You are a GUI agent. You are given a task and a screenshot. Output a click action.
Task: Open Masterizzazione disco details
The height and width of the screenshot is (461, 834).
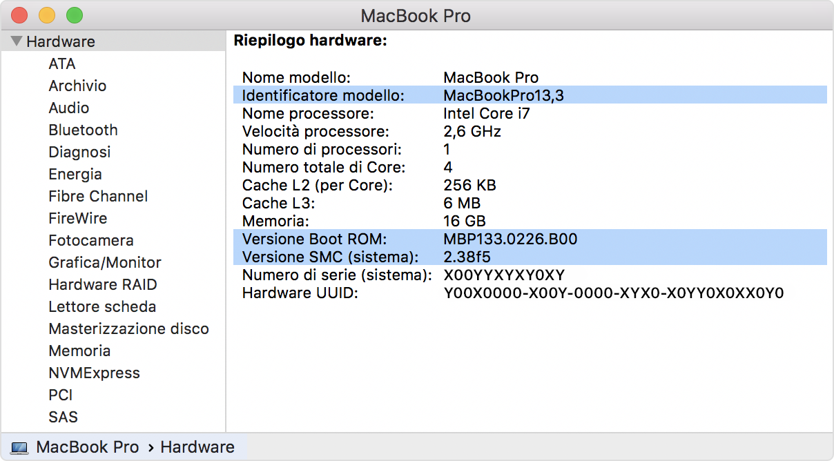click(x=128, y=328)
